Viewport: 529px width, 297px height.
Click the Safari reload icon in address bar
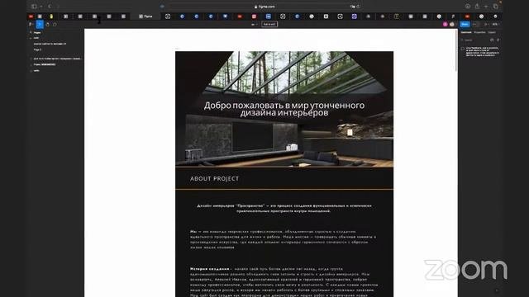pos(358,7)
